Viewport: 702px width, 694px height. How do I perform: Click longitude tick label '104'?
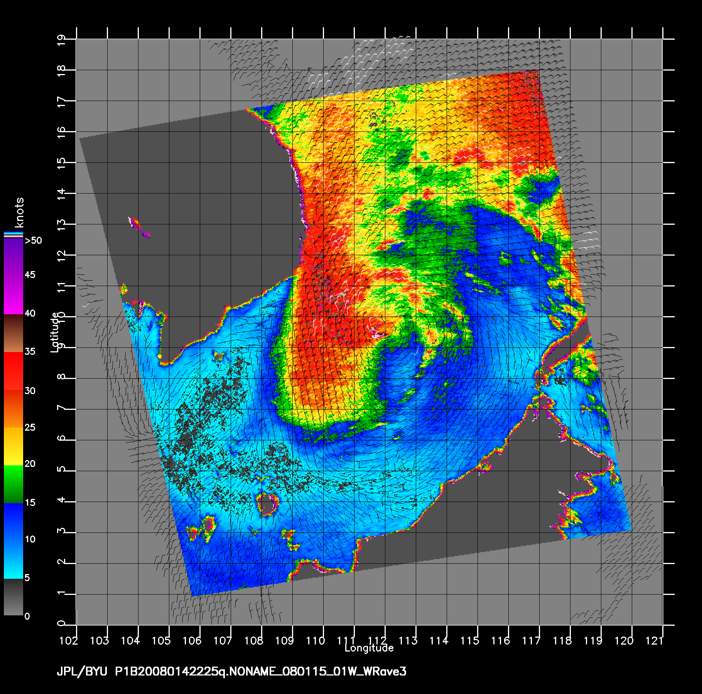pos(130,641)
